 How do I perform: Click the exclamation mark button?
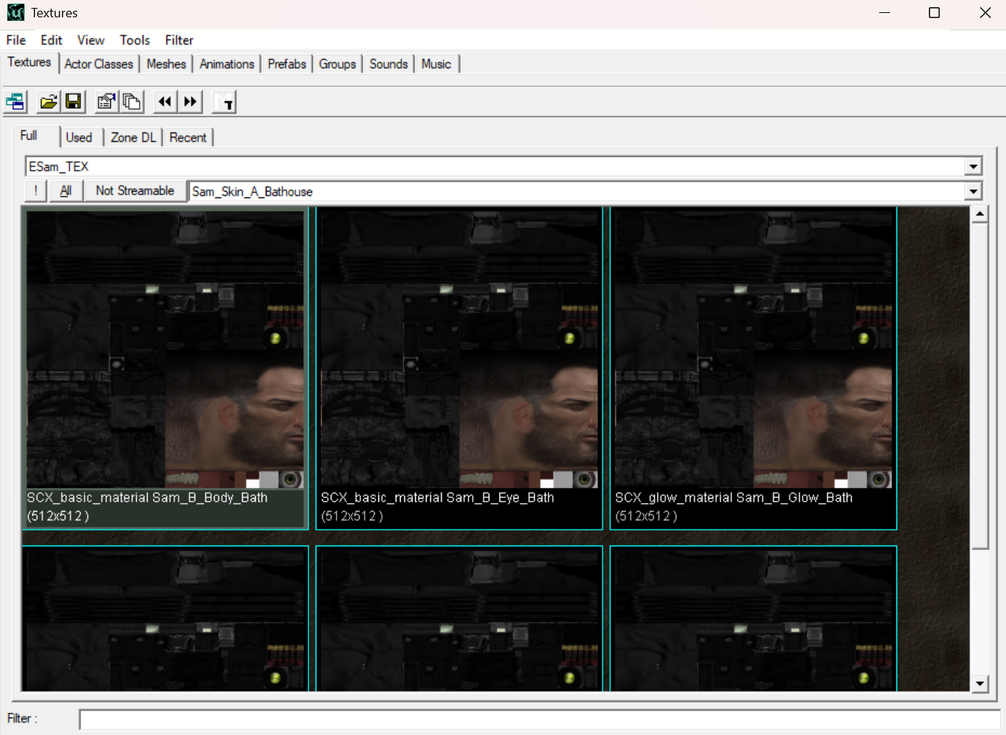point(36,191)
